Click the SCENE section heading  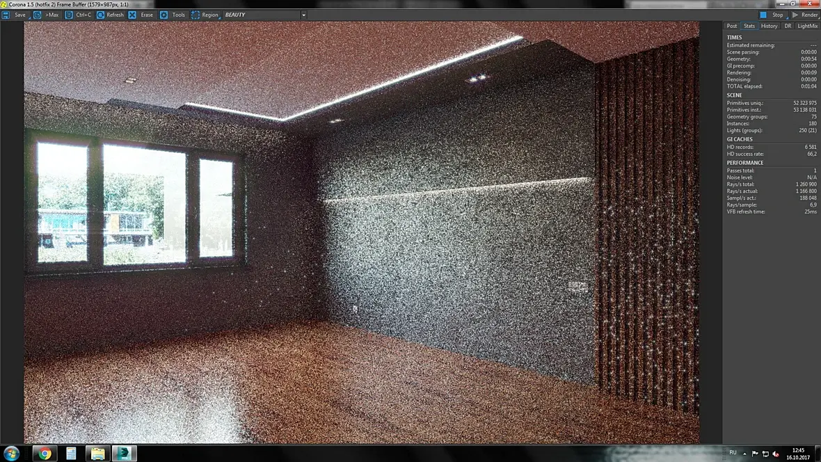(x=734, y=95)
